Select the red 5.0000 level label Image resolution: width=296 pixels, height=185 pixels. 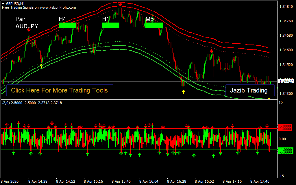[x=286, y=126]
